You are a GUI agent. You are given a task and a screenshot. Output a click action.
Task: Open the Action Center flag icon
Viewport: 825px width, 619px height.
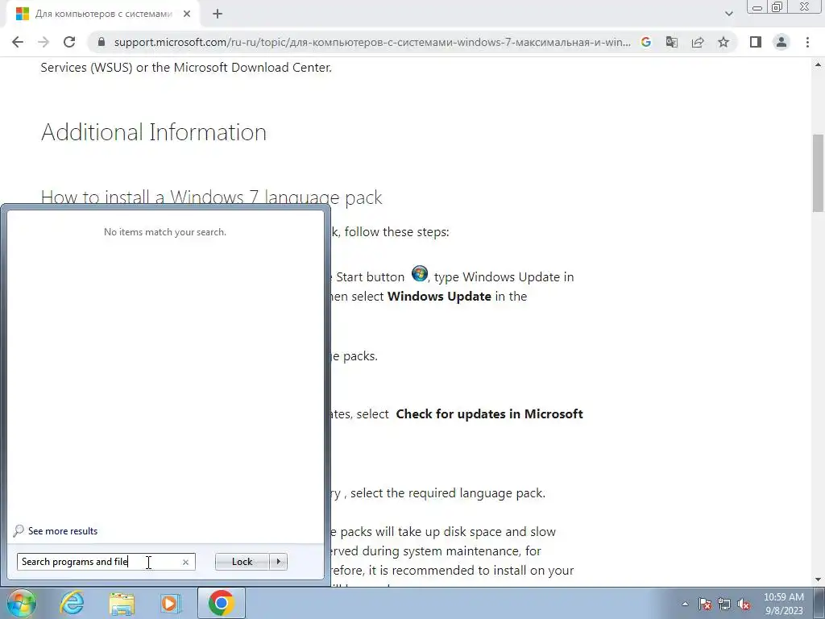coord(705,604)
